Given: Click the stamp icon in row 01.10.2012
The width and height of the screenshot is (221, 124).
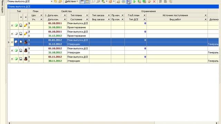Looking at the screenshot, I should point(26,50).
